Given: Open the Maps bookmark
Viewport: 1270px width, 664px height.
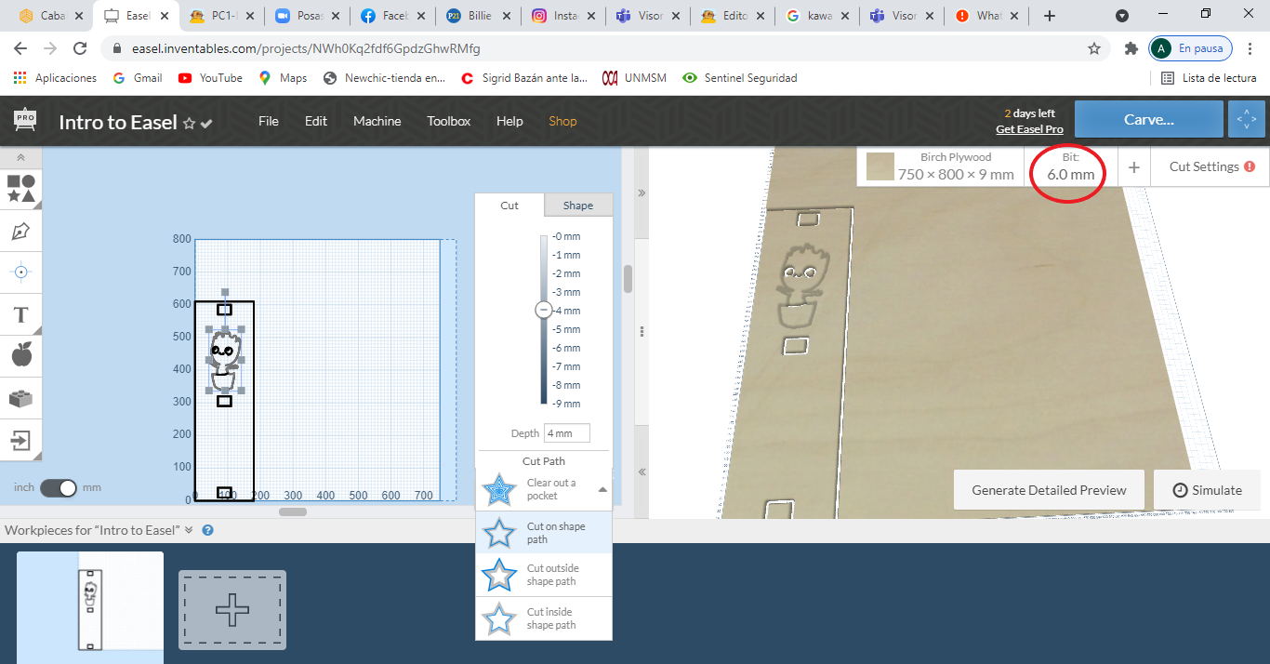Looking at the screenshot, I should point(283,78).
